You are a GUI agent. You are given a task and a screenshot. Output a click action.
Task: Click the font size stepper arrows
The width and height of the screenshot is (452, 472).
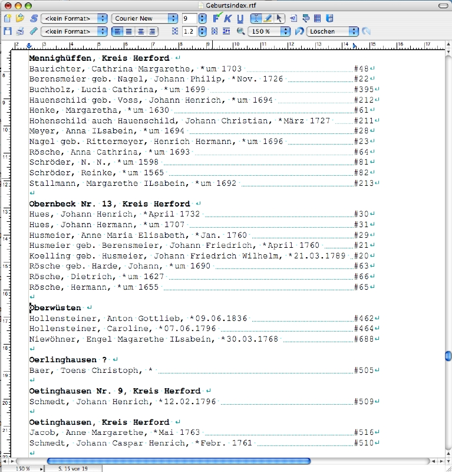[x=203, y=18]
